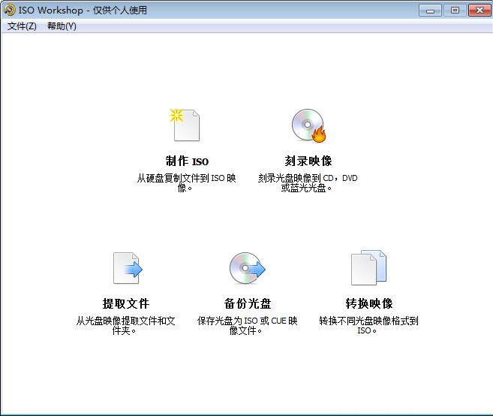Select the 转换映像 heading

(x=369, y=303)
